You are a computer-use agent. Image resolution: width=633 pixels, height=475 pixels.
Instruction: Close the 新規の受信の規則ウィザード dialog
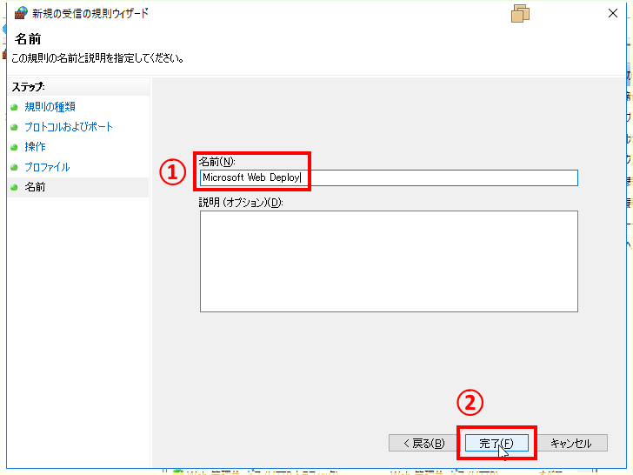(613, 13)
